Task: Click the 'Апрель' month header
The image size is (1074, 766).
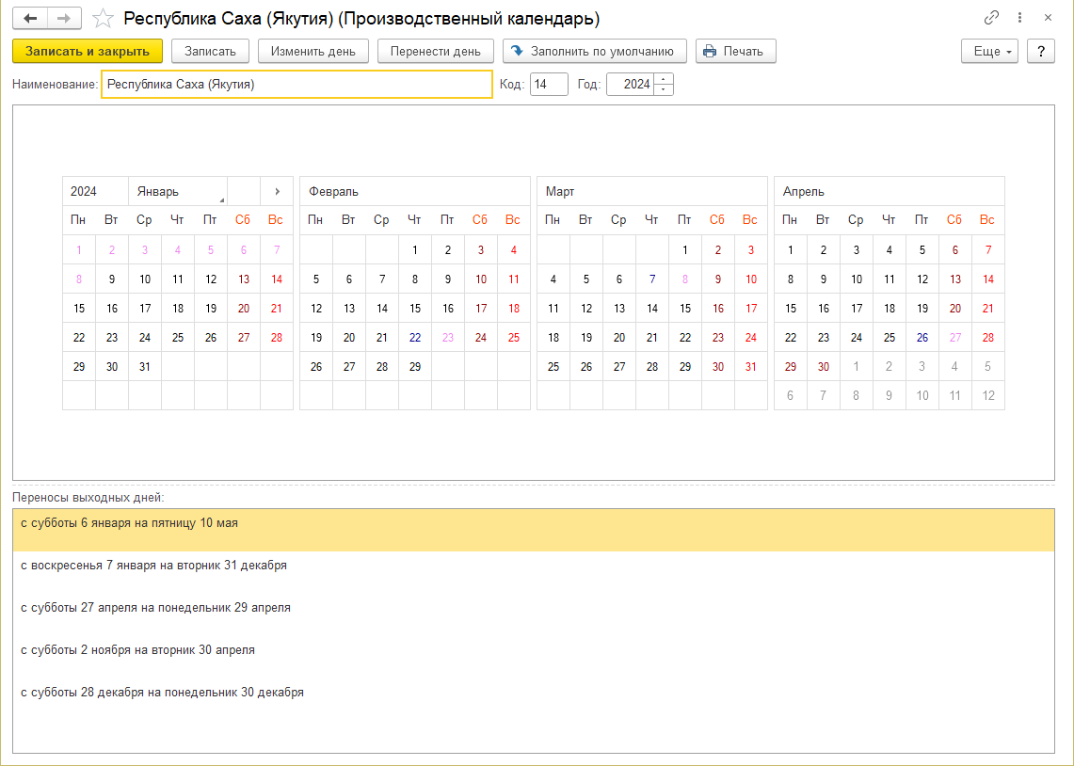Action: tap(890, 192)
